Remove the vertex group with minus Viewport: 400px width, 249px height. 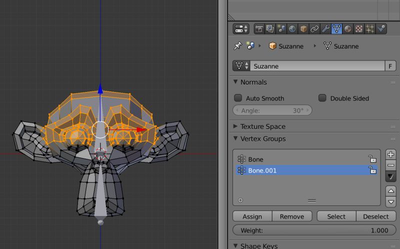coord(390,165)
